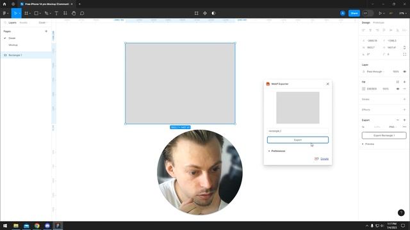This screenshot has width=410, height=230.
Task: Open the help question mark button
Action: click(x=401, y=213)
